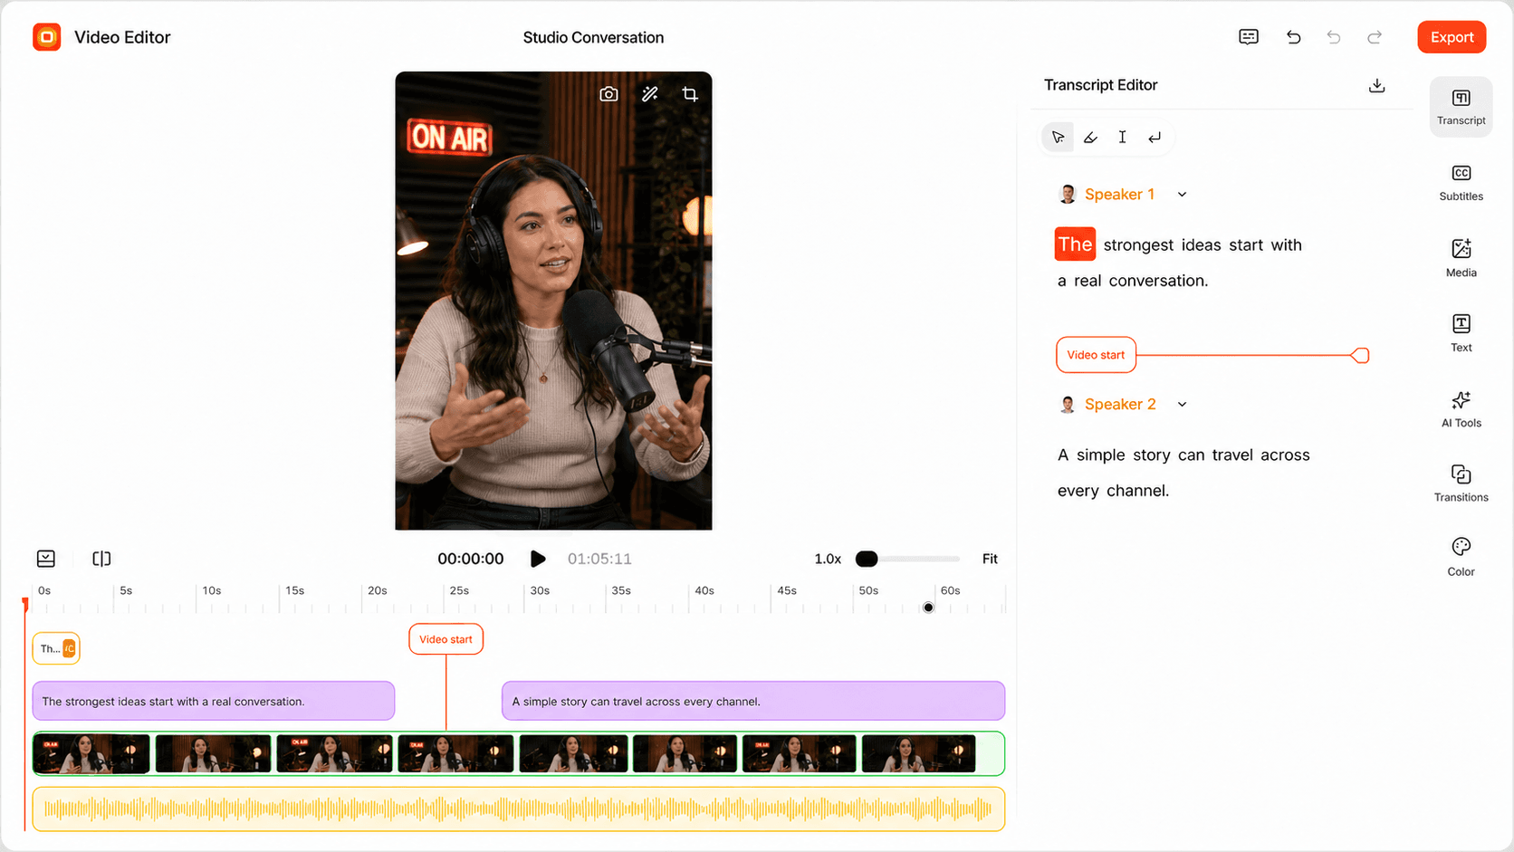1514x852 pixels.
Task: Select the yellow audio waveform track
Action: (519, 809)
